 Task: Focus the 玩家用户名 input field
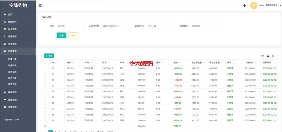(x=115, y=26)
